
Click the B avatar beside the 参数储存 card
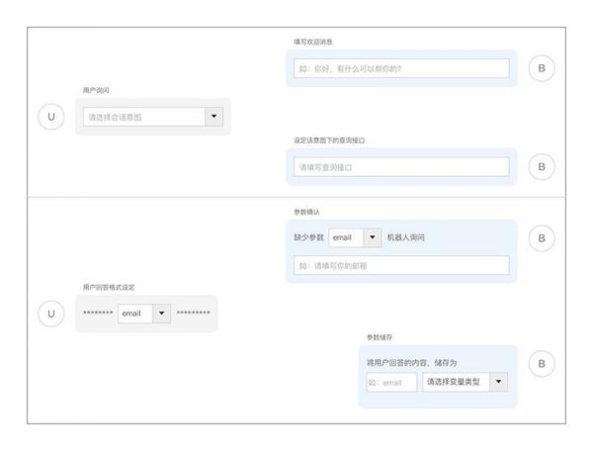541,363
